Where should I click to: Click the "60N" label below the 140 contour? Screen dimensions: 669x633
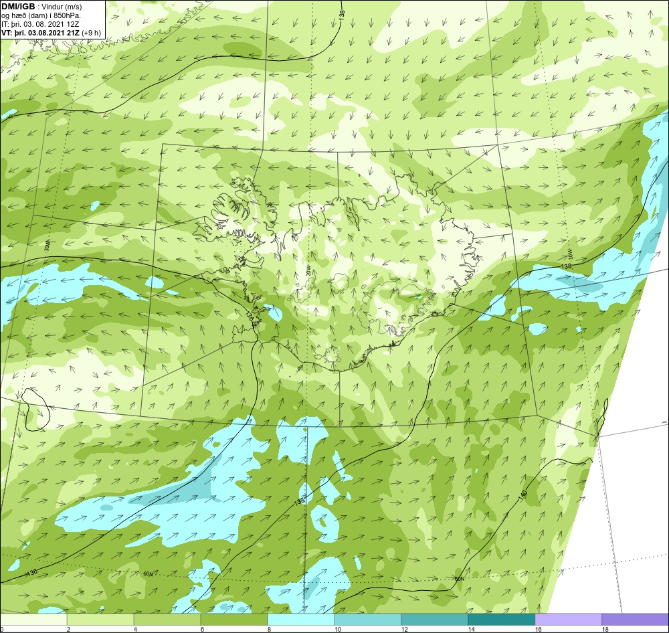click(459, 579)
